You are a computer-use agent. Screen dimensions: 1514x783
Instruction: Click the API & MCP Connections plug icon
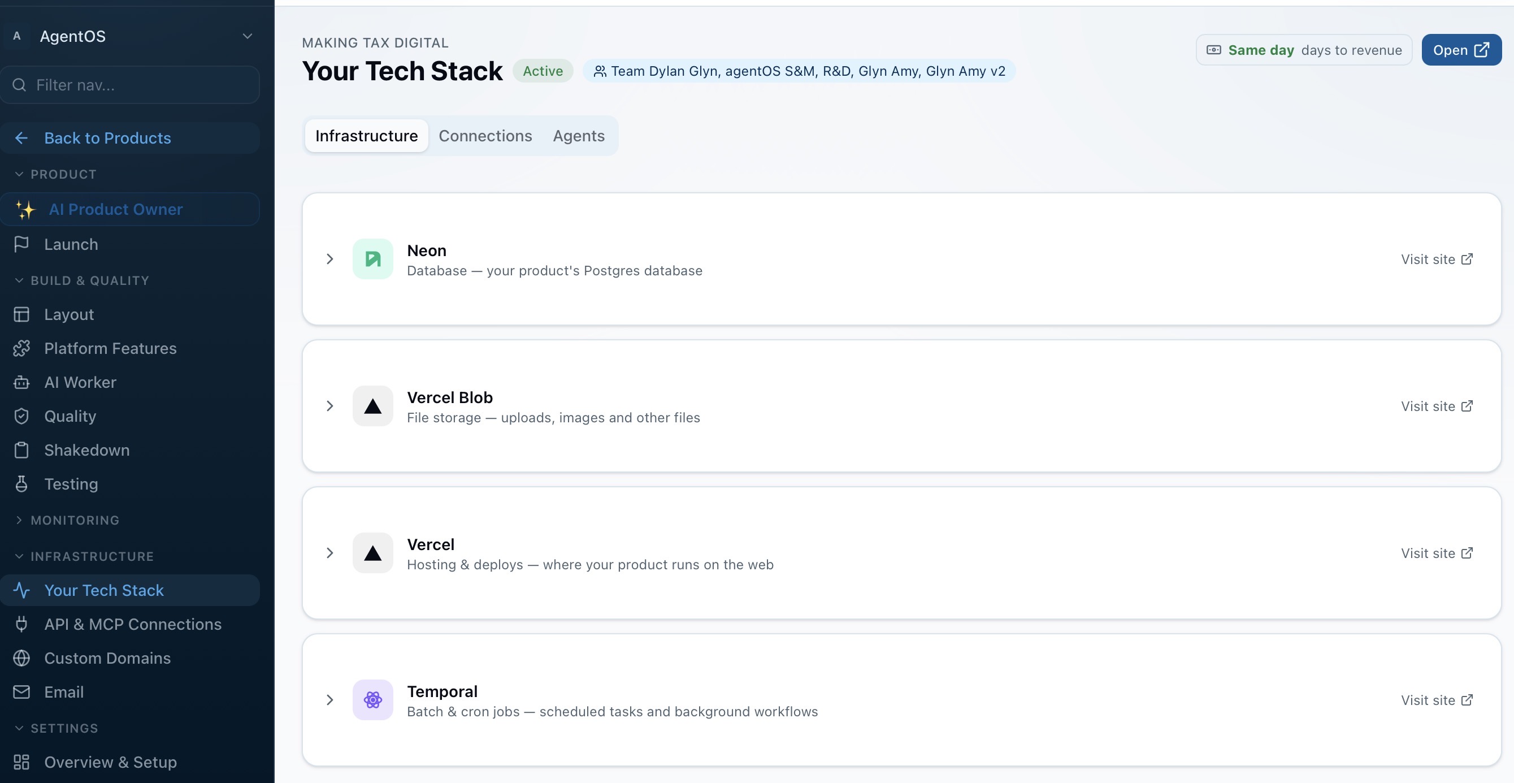tap(21, 624)
